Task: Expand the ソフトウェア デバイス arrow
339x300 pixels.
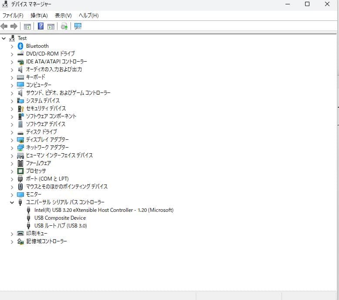Action: click(12, 125)
